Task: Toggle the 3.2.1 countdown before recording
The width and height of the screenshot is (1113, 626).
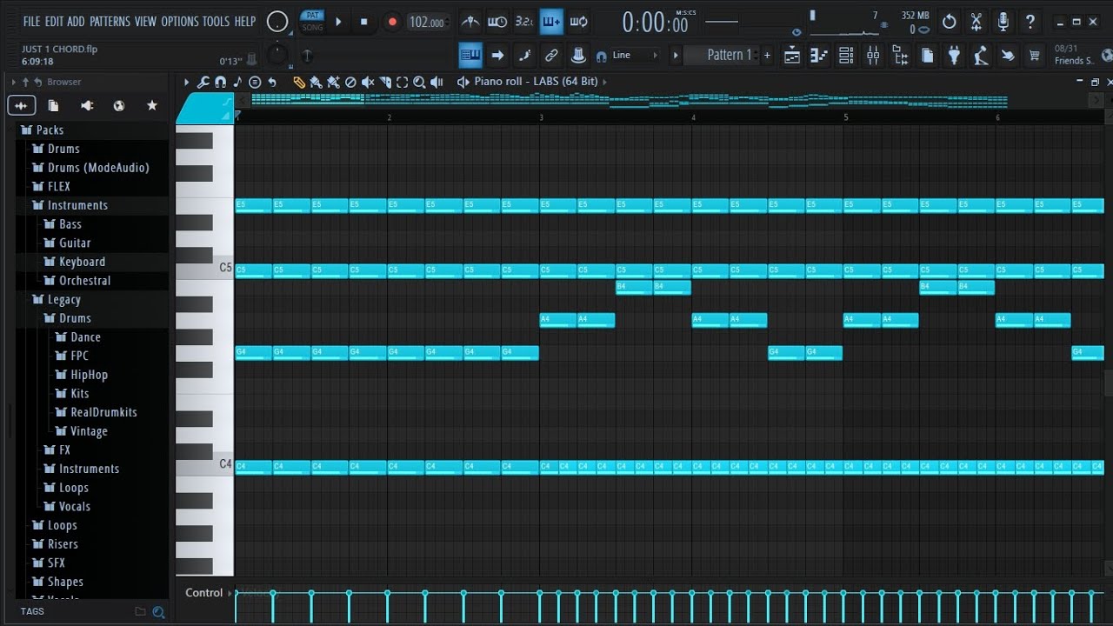Action: pos(524,22)
